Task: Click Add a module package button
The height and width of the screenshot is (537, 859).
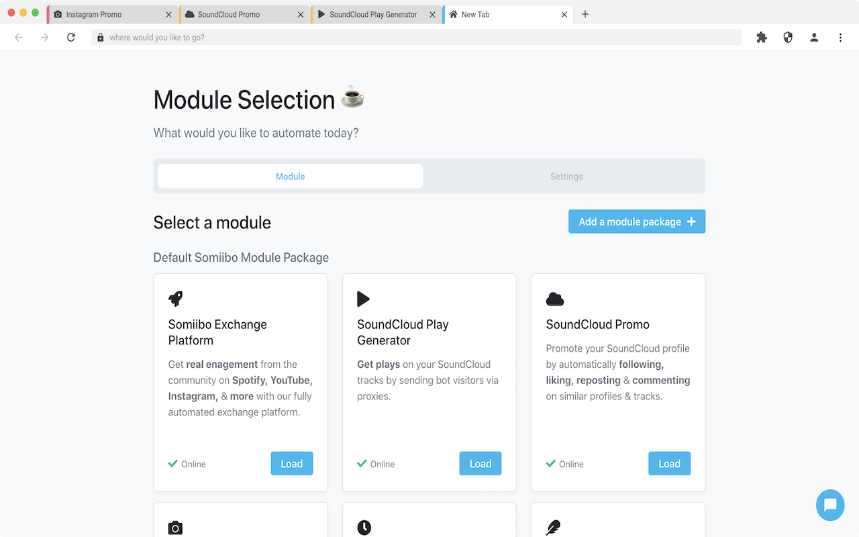Action: 636,222
